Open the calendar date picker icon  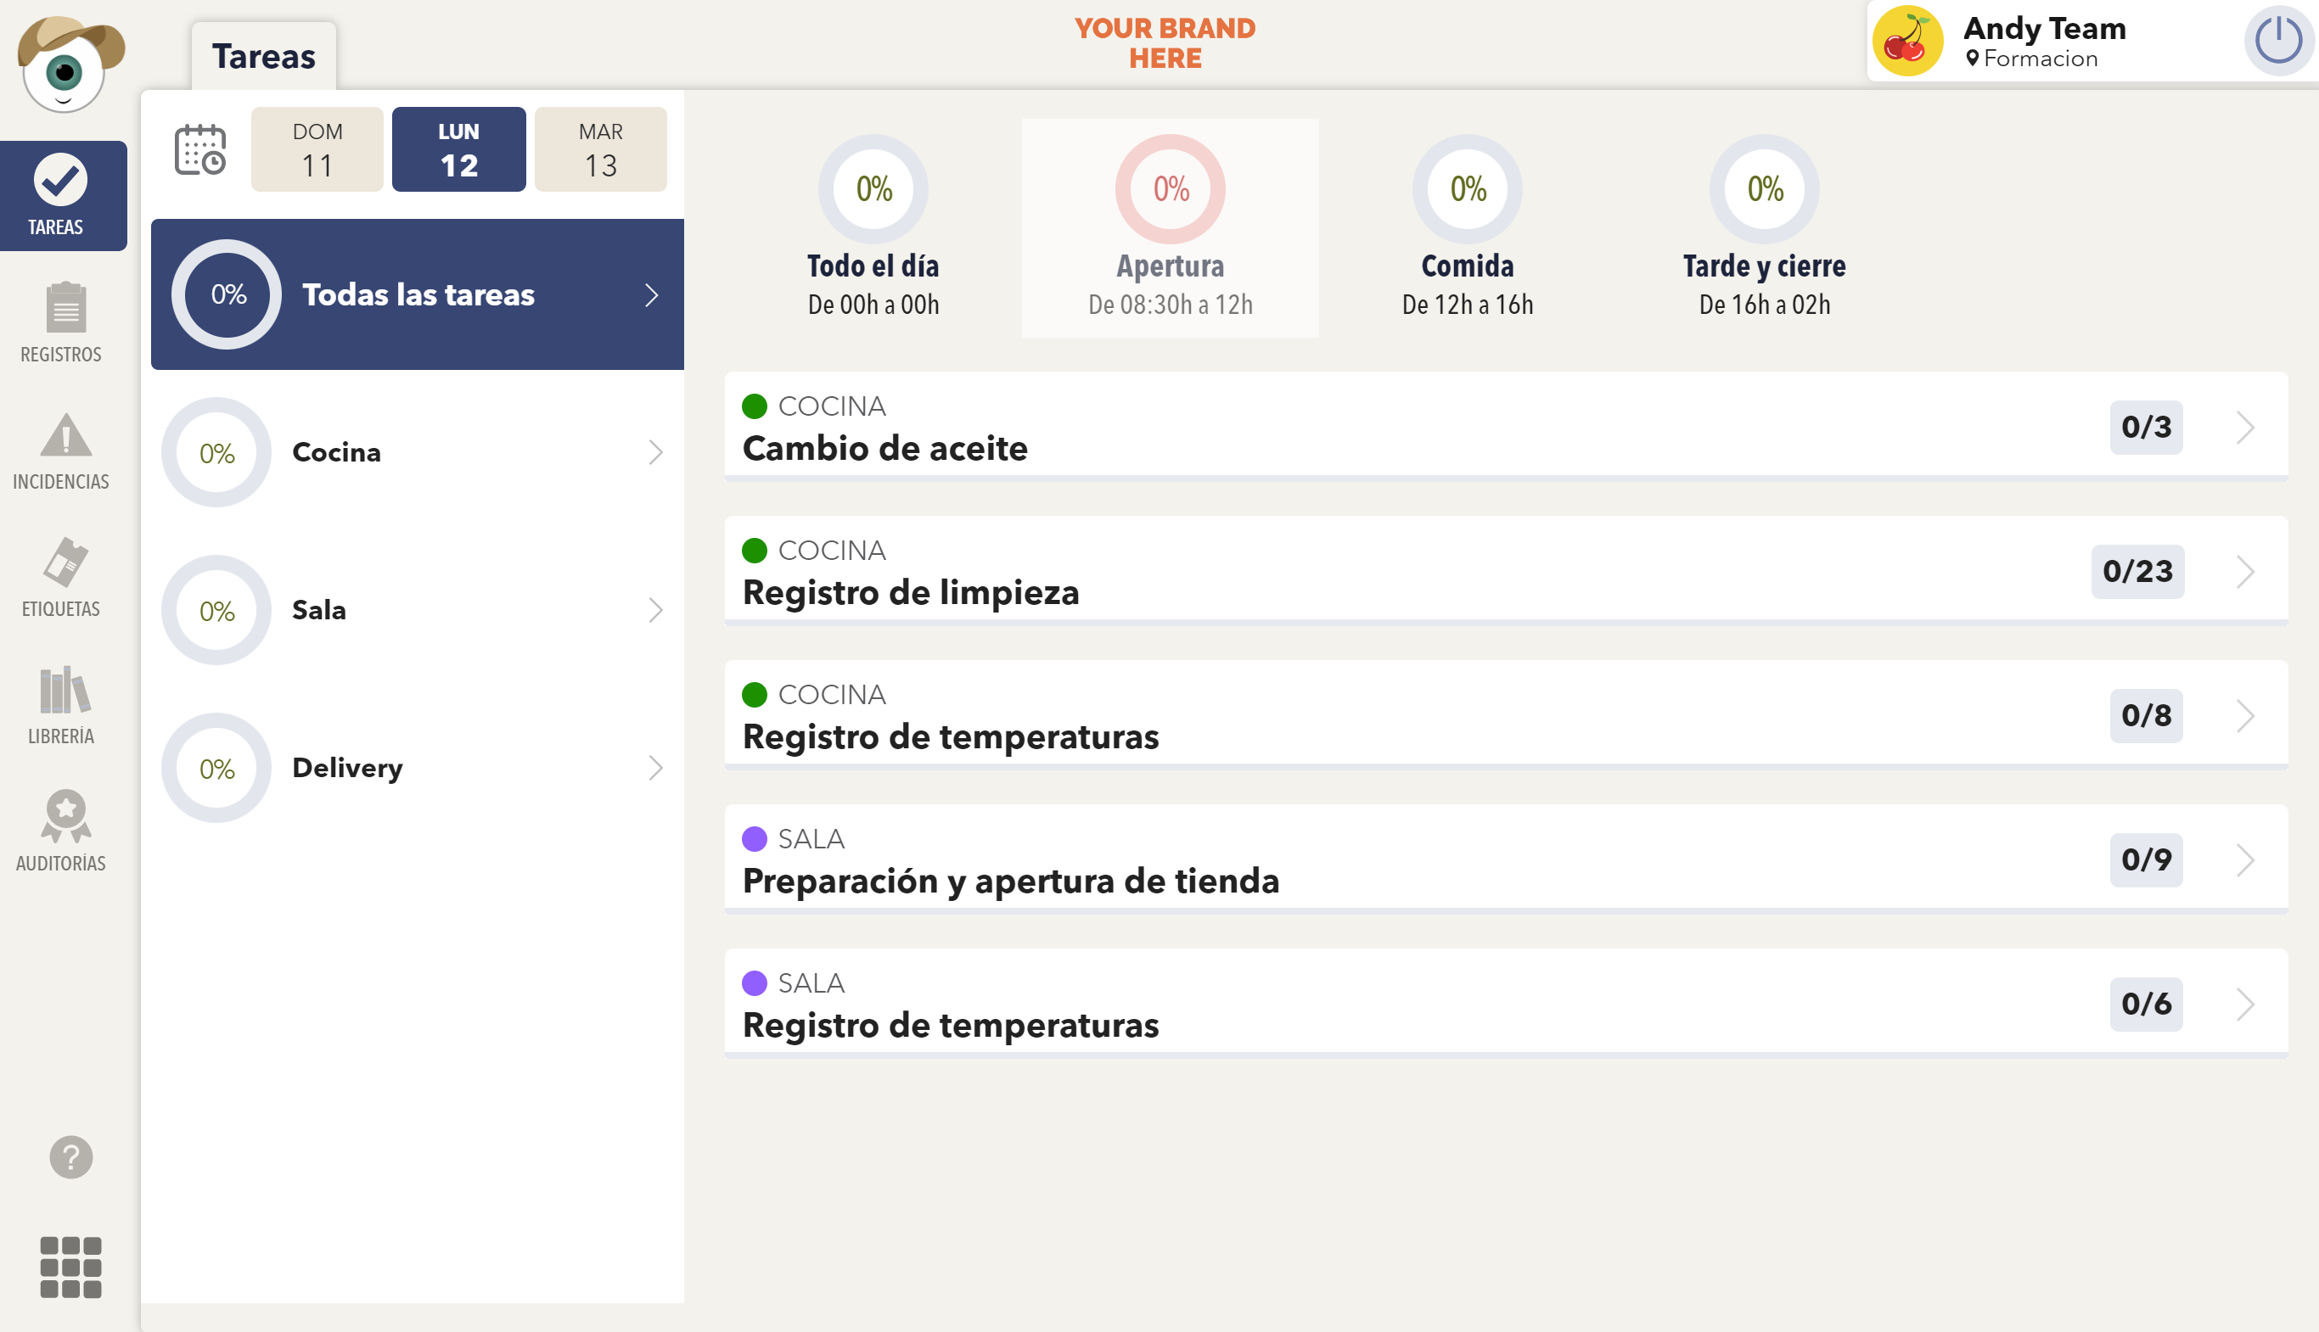[x=200, y=149]
